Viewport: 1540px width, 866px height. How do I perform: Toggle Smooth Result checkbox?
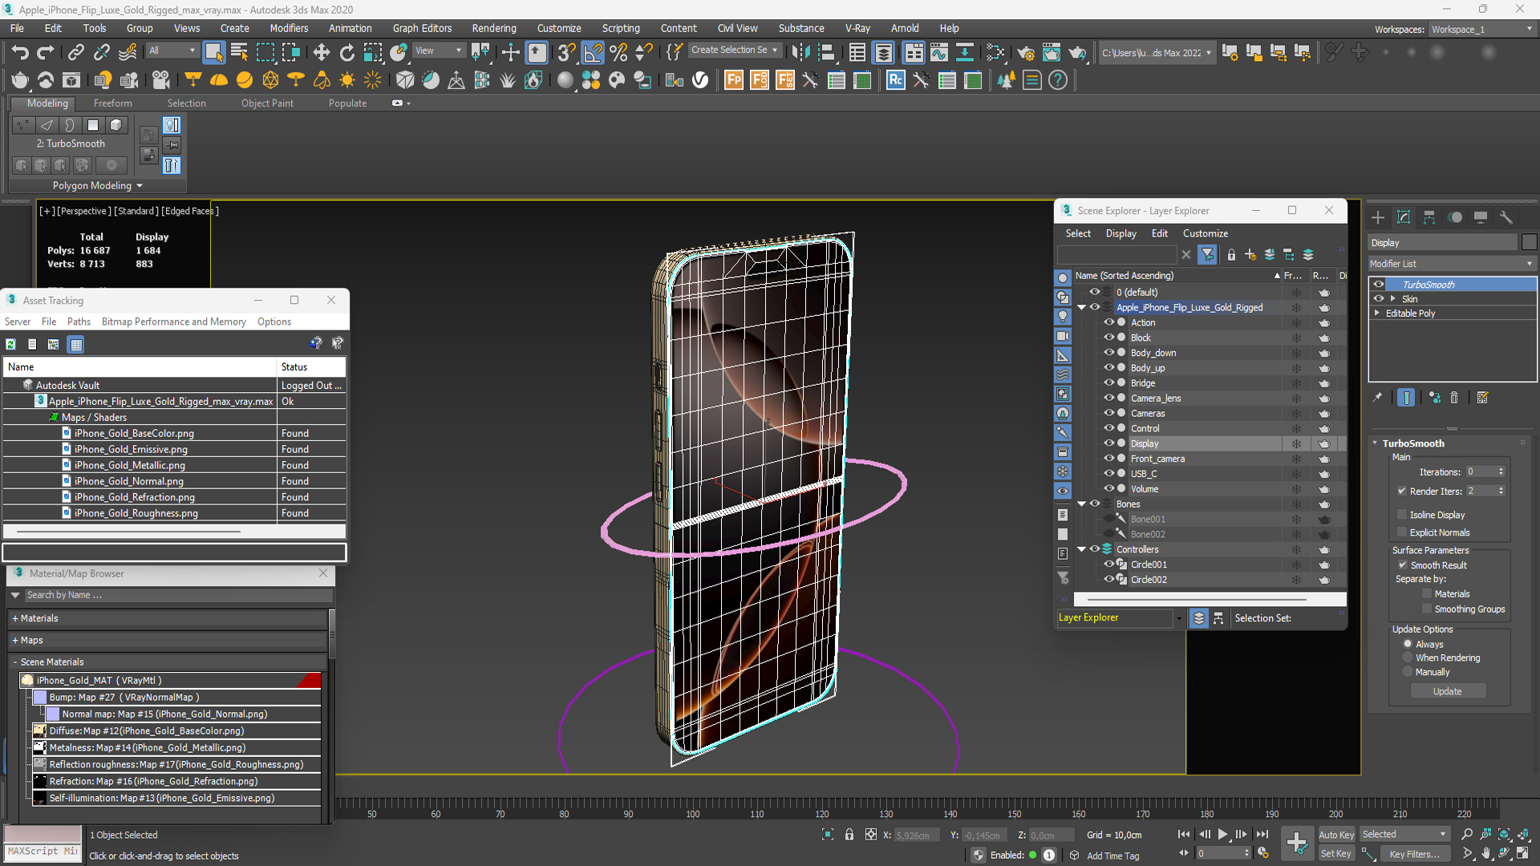1403,565
